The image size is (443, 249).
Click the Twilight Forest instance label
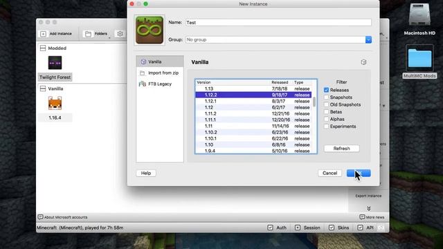55,77
